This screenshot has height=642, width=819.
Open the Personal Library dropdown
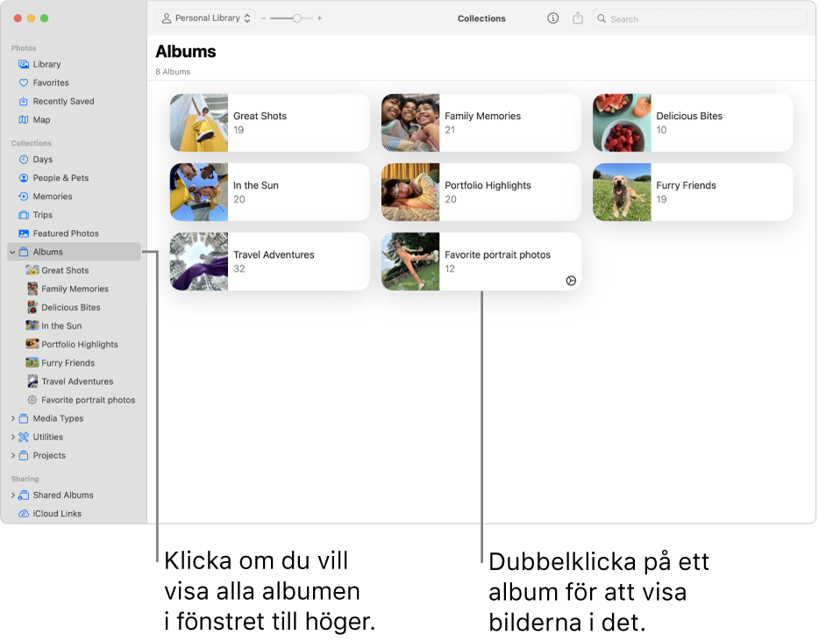tap(205, 18)
